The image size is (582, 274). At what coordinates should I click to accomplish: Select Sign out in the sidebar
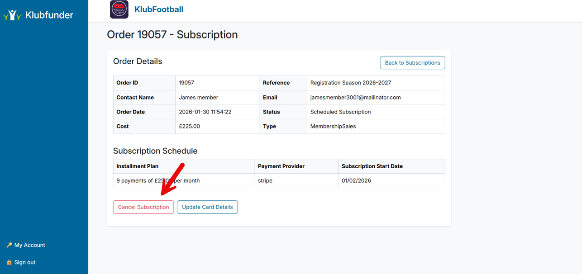point(25,262)
